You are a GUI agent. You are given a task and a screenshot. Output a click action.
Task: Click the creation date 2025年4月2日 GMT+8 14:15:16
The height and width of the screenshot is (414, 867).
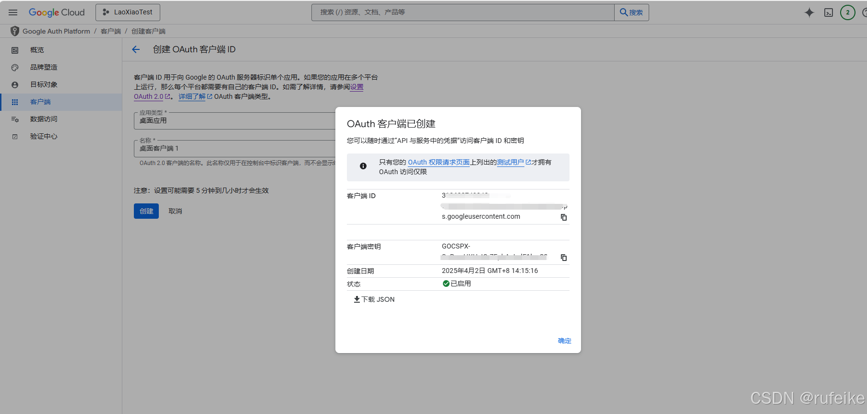point(490,271)
